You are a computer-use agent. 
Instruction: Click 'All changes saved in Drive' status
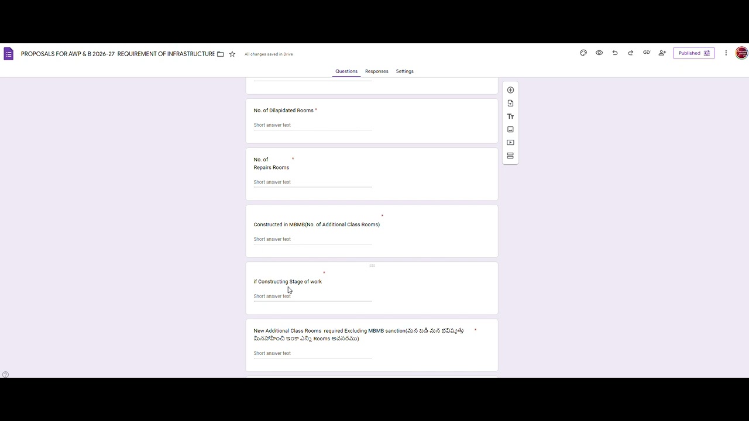point(269,54)
